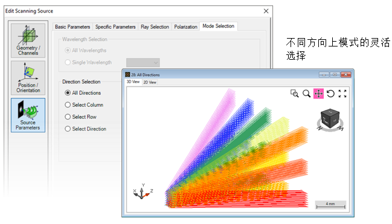The image size is (392, 224).
Task: Reset the 3D view rotation
Action: [x=330, y=94]
